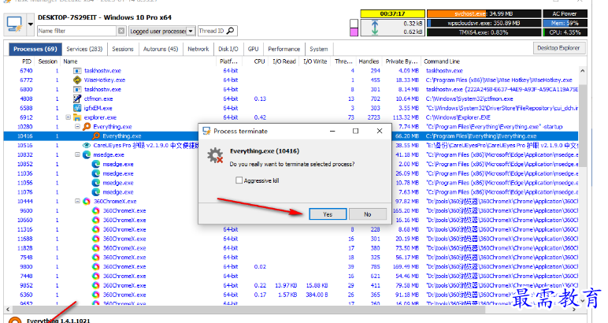Enable the Aggressive kill checkbox
The height and width of the screenshot is (323, 608).
point(239,180)
